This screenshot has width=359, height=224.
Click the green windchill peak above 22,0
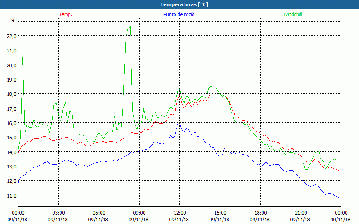click(130, 27)
